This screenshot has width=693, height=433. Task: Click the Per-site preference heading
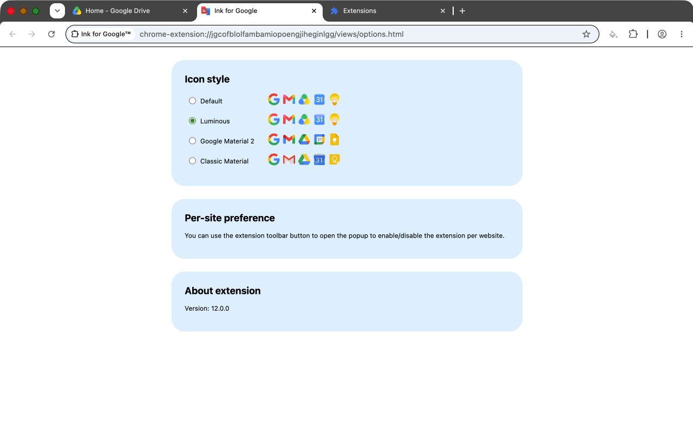click(230, 218)
